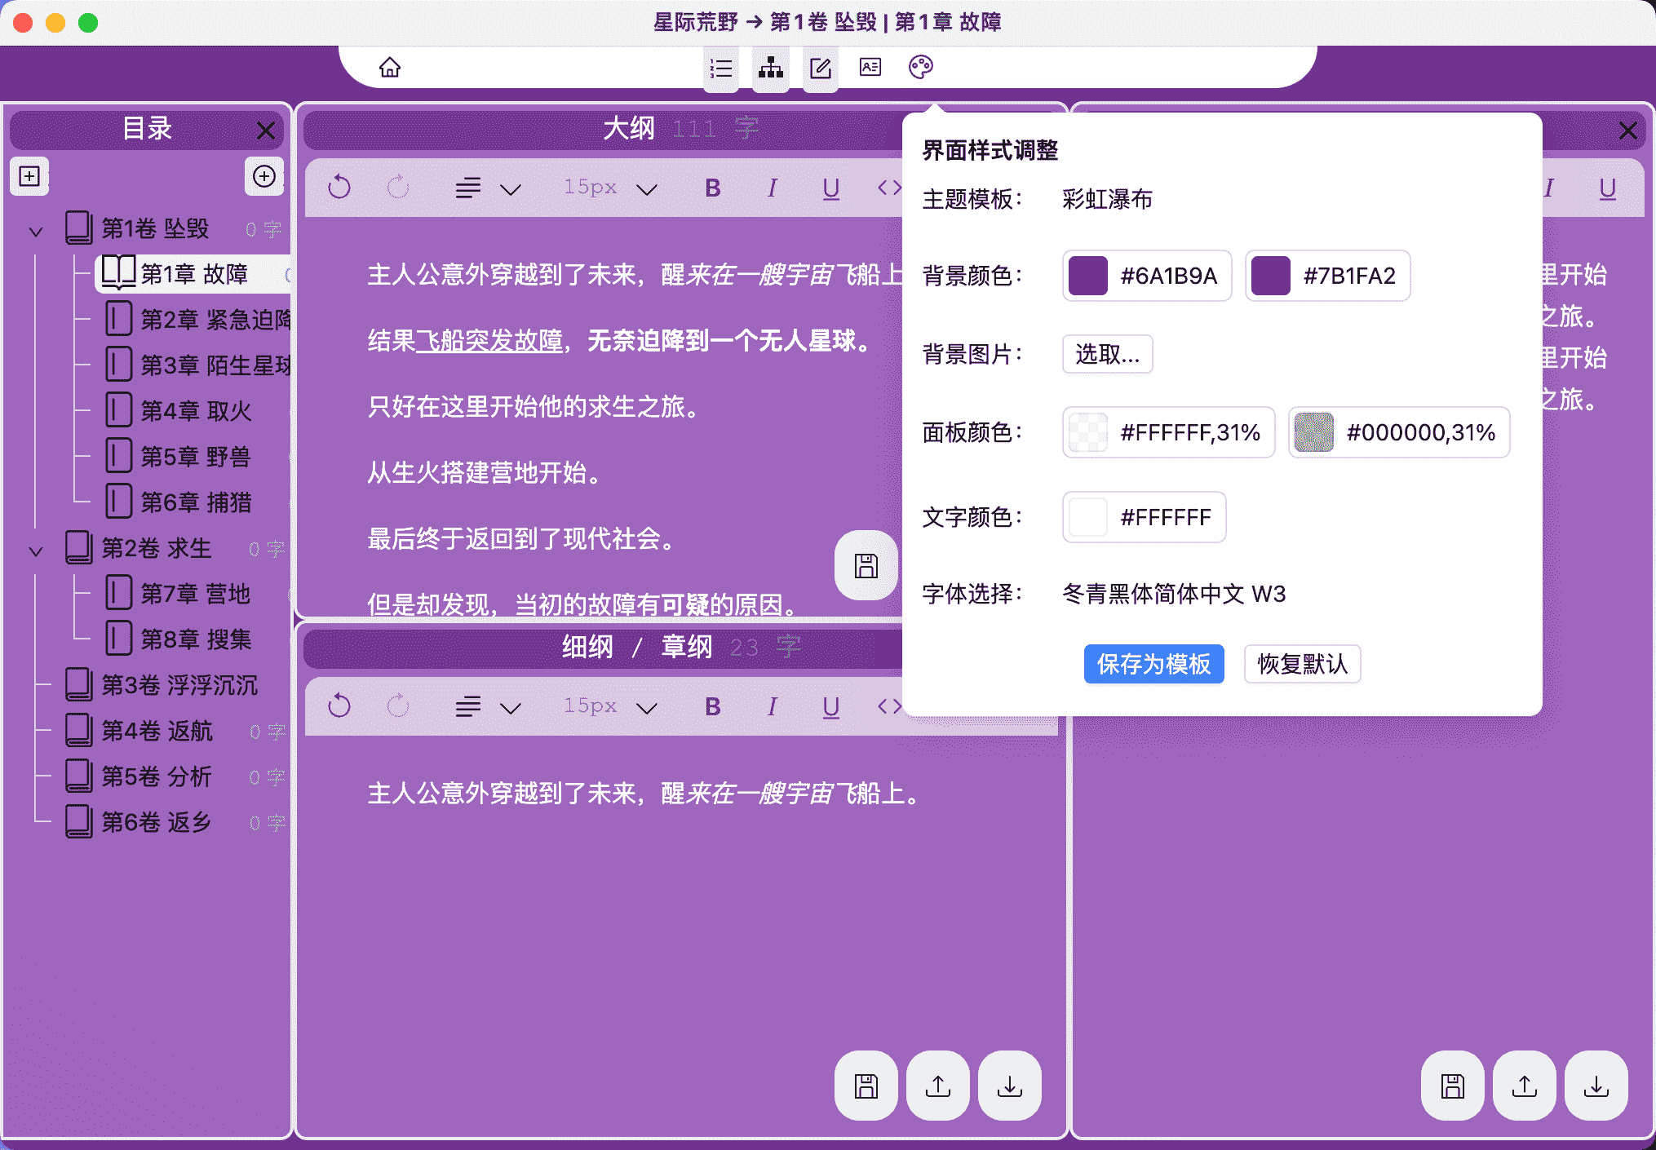Toggle bold formatting in 大纲 toolbar
1656x1150 pixels.
[711, 188]
